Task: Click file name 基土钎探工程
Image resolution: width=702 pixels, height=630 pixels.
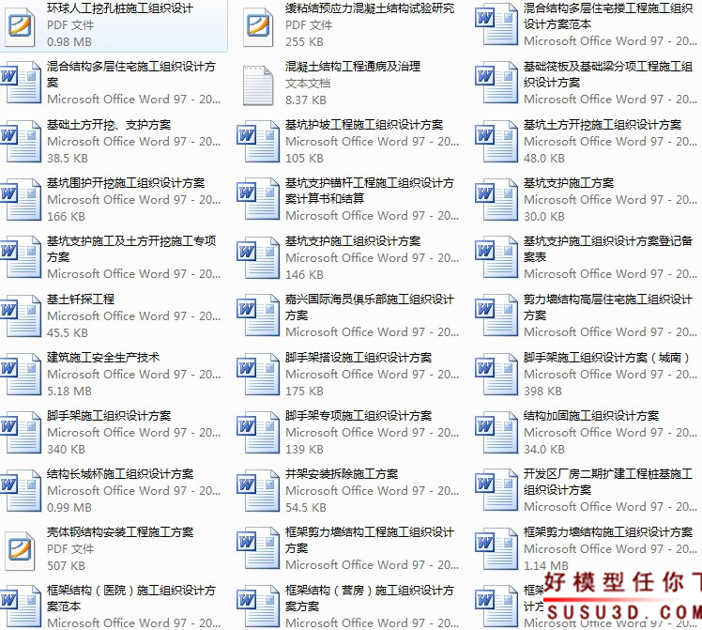Action: tap(81, 300)
